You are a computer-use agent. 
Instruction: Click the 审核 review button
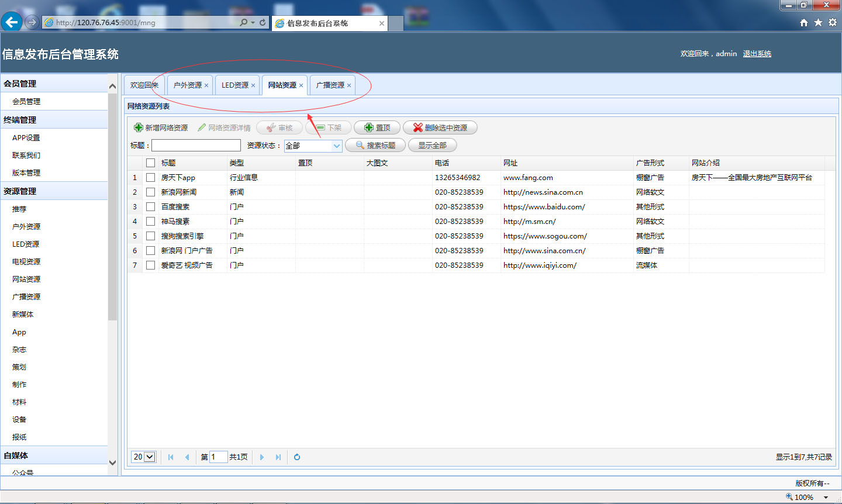point(279,127)
